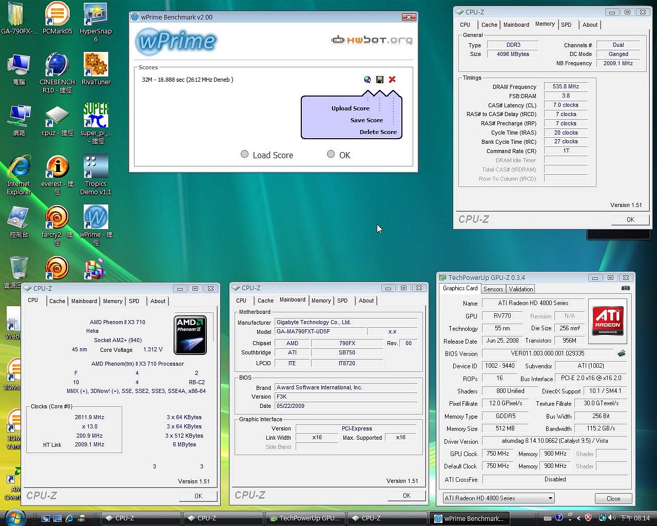Click the floppy disk save icon in wPrime
657x526 pixels.
tap(380, 79)
